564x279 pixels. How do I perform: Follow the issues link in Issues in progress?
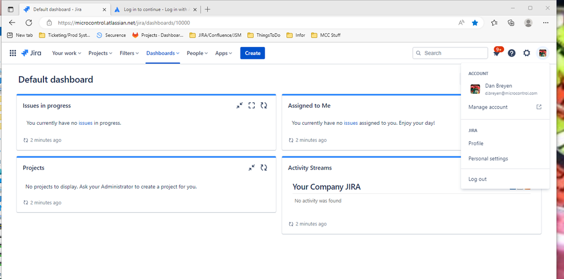point(86,123)
